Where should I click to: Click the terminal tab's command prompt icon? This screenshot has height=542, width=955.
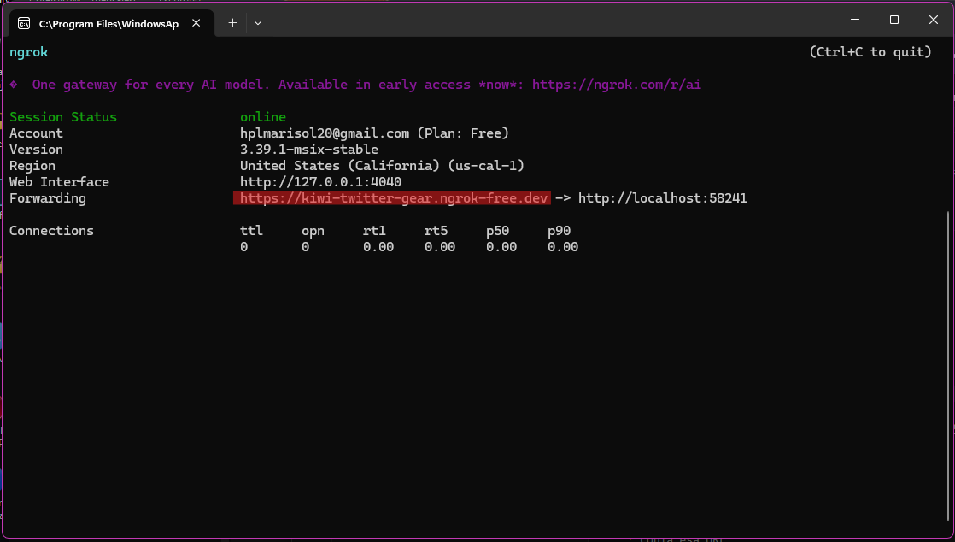click(24, 23)
